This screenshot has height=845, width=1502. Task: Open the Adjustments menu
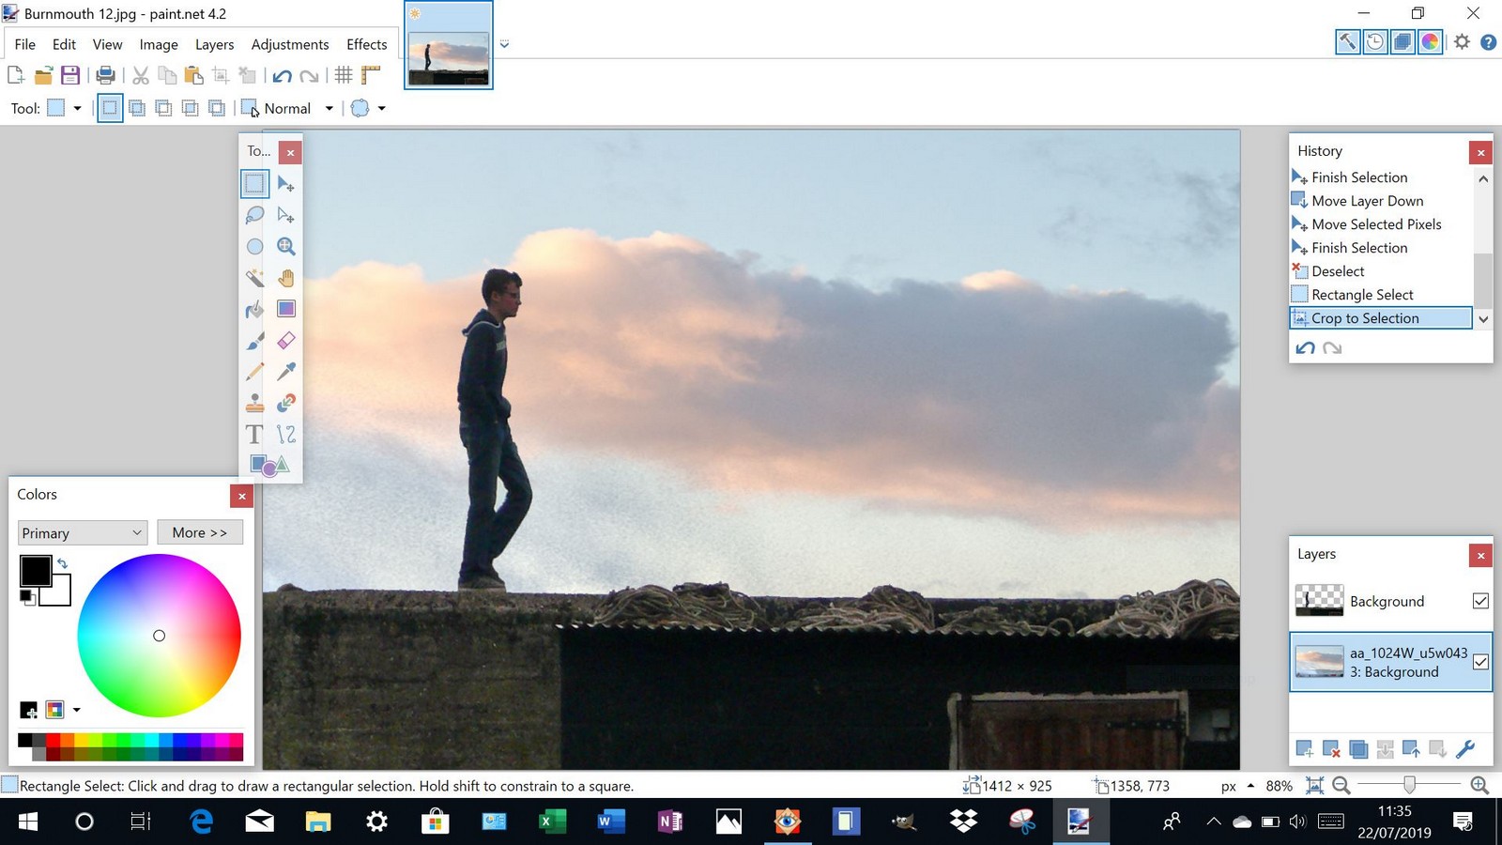[289, 44]
